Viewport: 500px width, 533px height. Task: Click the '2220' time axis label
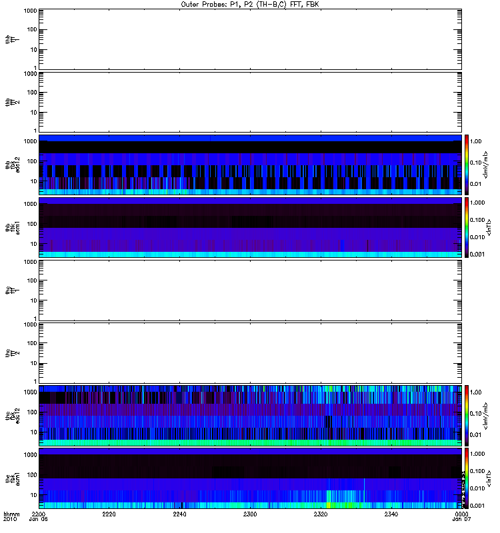[x=109, y=514]
